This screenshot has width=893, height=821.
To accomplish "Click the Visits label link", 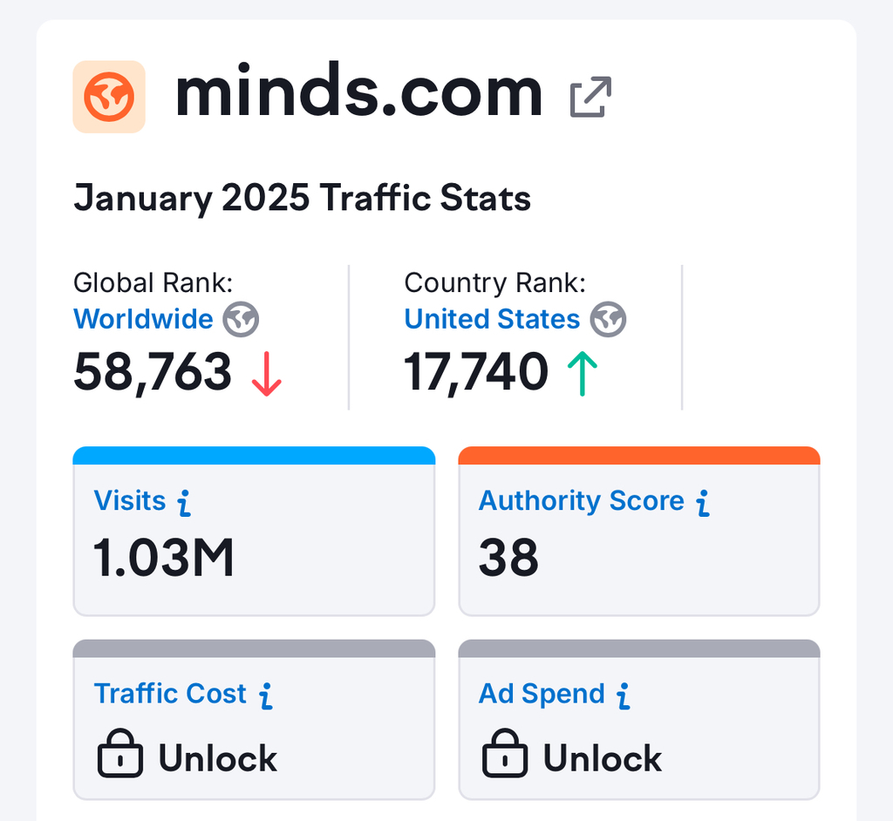I will (x=130, y=501).
